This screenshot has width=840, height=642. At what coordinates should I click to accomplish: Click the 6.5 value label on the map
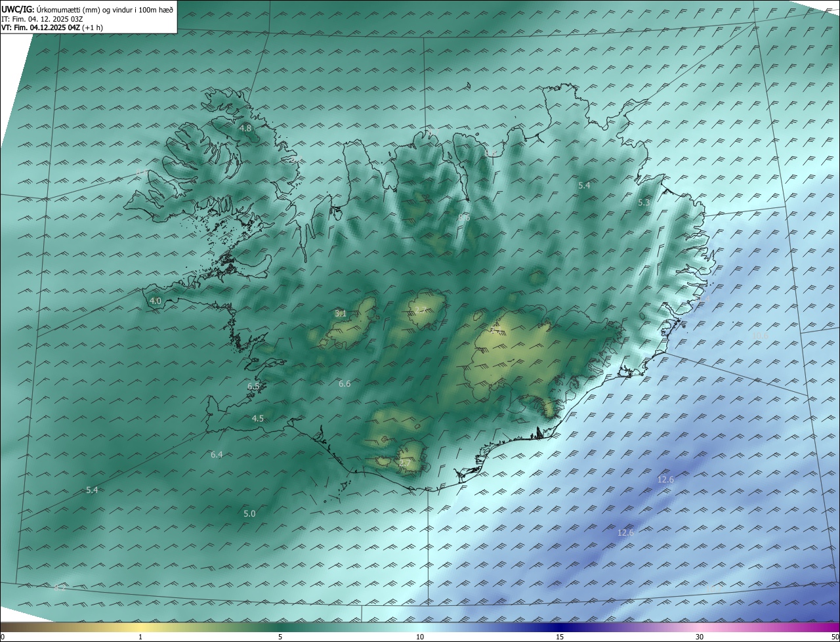(254, 387)
